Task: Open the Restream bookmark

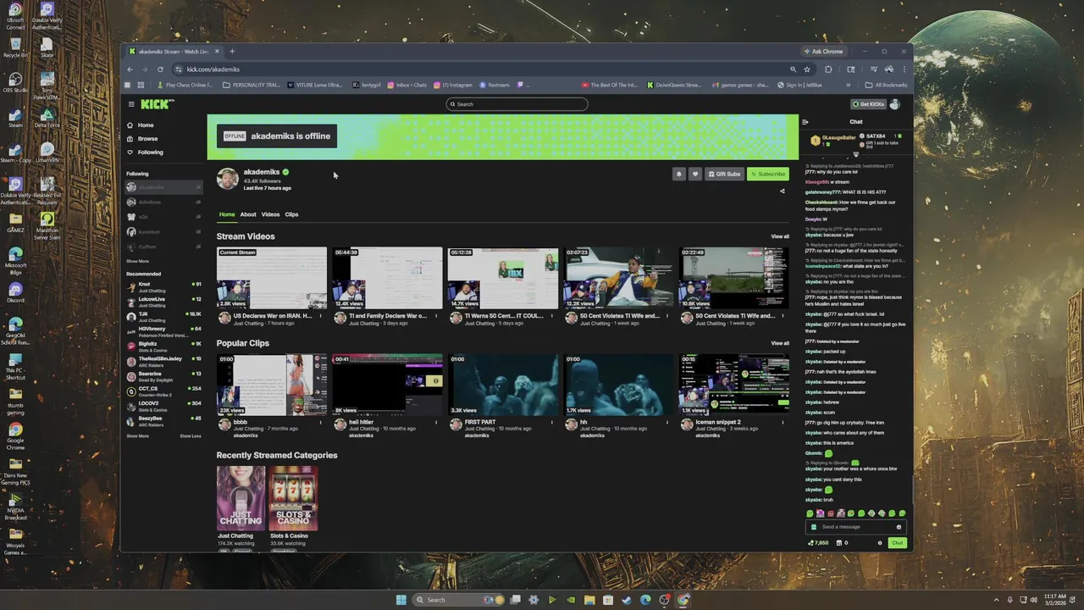Action: [x=495, y=85]
